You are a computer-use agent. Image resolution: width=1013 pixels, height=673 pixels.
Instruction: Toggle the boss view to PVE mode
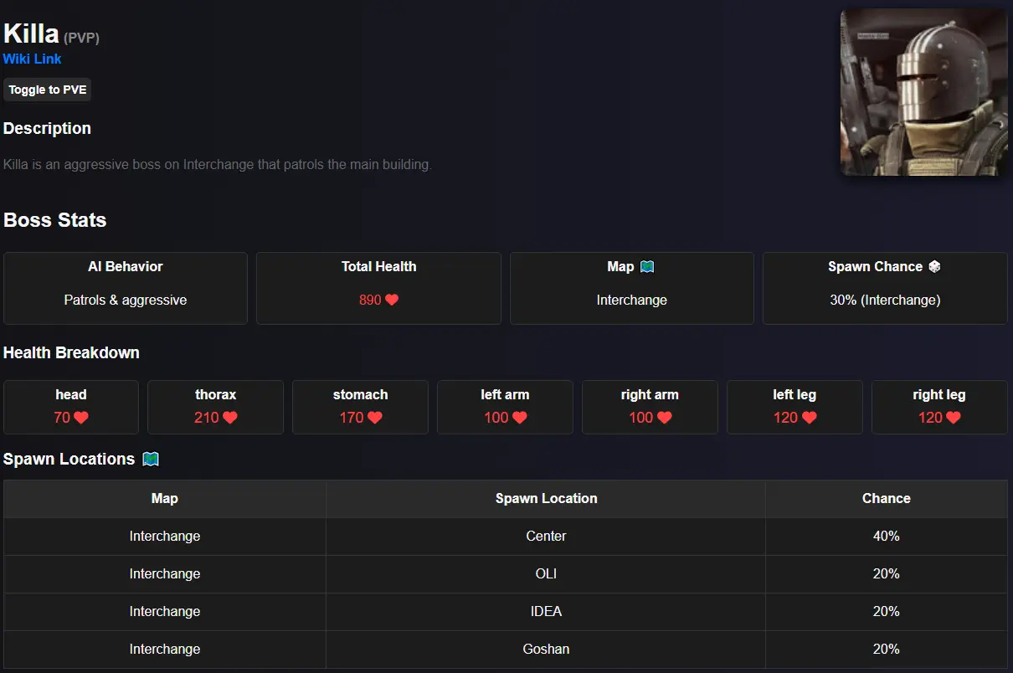pyautogui.click(x=47, y=90)
